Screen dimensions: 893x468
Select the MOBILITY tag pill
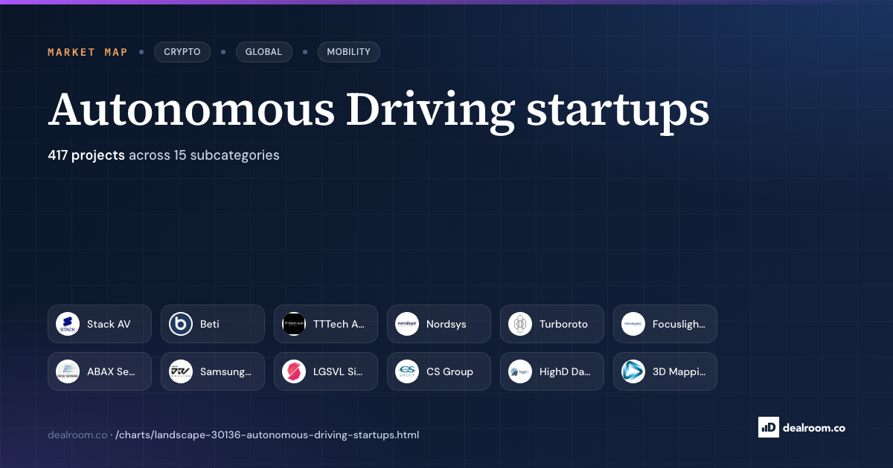(x=348, y=52)
